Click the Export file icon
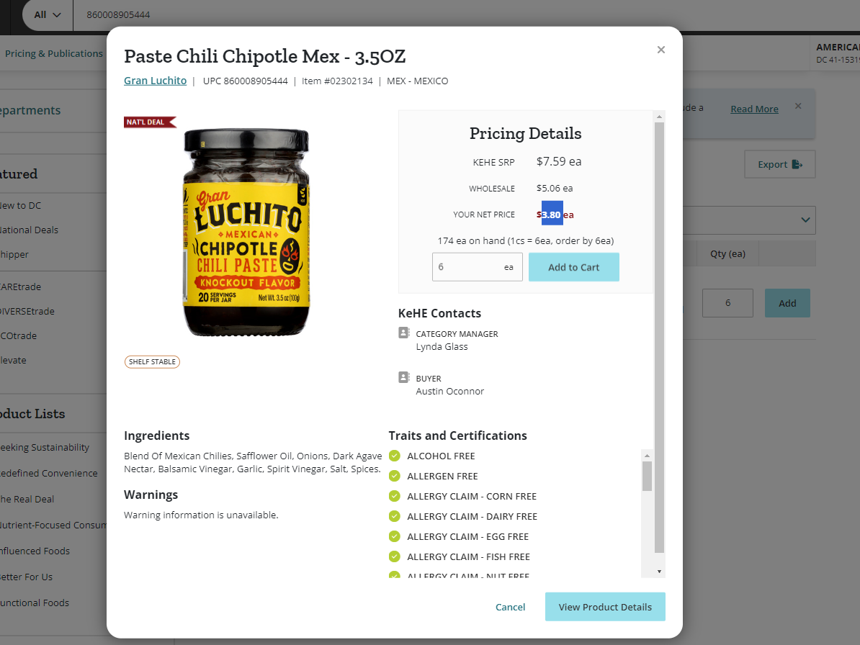The width and height of the screenshot is (860, 645). coord(797,164)
